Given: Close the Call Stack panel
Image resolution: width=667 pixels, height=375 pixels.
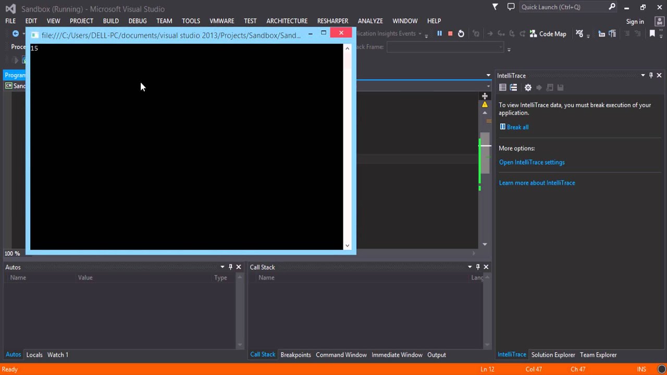Looking at the screenshot, I should point(486,267).
